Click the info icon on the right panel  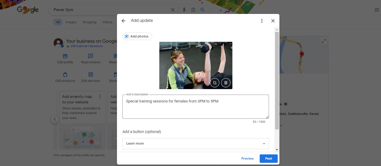(x=286, y=104)
